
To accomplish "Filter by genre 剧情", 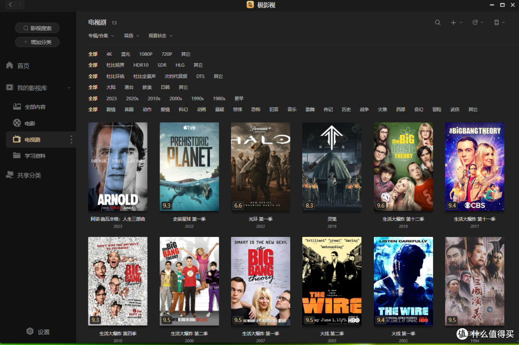I will pos(111,109).
